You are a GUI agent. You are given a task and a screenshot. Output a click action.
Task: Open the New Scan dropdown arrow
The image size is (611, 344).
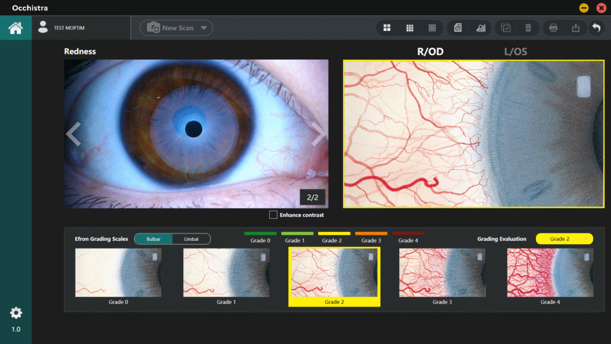click(x=203, y=28)
